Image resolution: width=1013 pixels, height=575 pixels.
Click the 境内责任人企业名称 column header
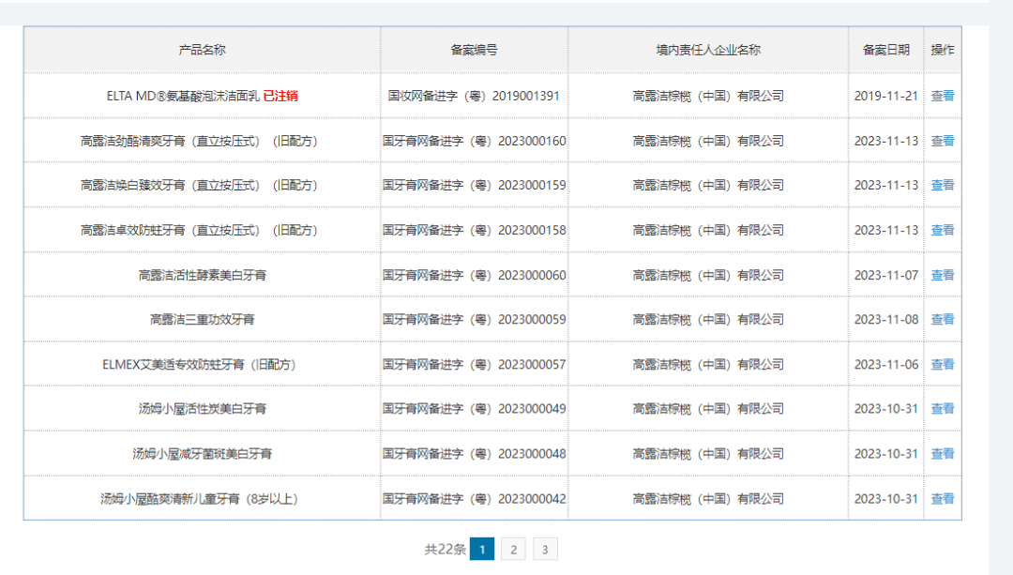point(709,50)
